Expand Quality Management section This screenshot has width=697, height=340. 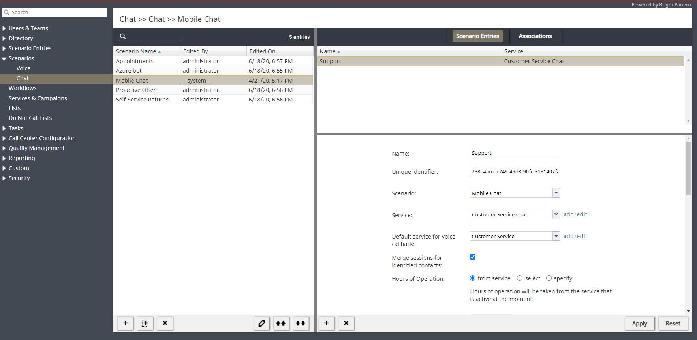click(4, 148)
